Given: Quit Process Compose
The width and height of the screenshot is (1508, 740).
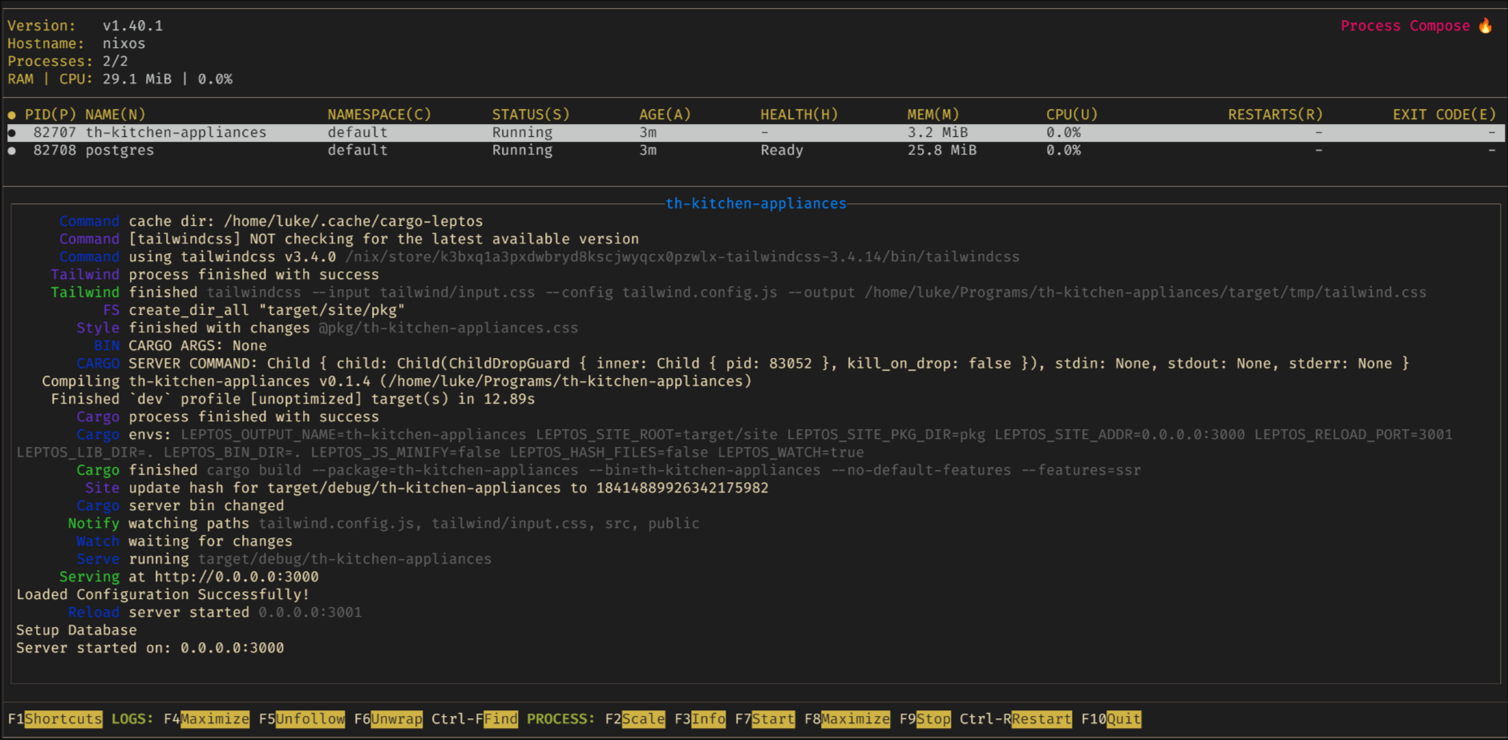Looking at the screenshot, I should click(x=1123, y=718).
